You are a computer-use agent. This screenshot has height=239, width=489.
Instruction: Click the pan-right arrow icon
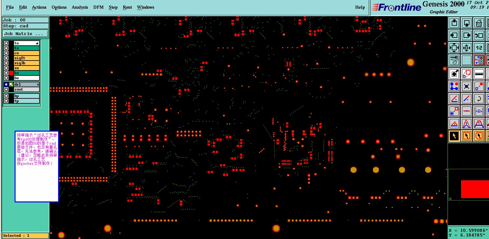pos(467,35)
